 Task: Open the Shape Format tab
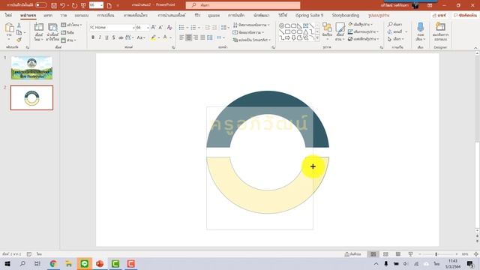pos(379,15)
